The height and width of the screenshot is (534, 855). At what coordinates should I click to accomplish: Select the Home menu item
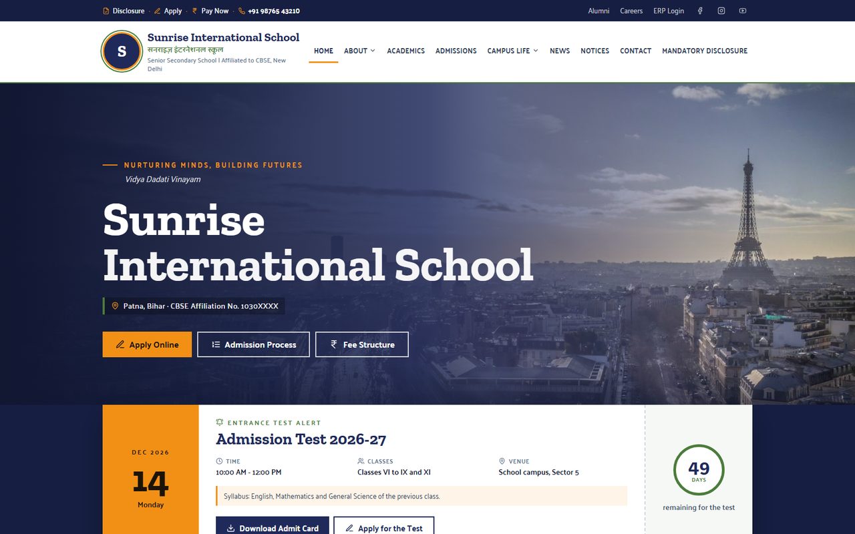(x=323, y=51)
